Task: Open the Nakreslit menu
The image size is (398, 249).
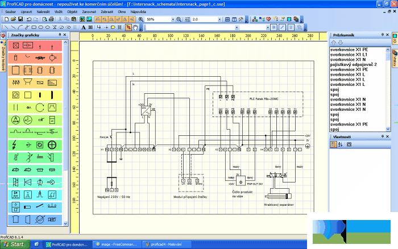Action: (43, 12)
